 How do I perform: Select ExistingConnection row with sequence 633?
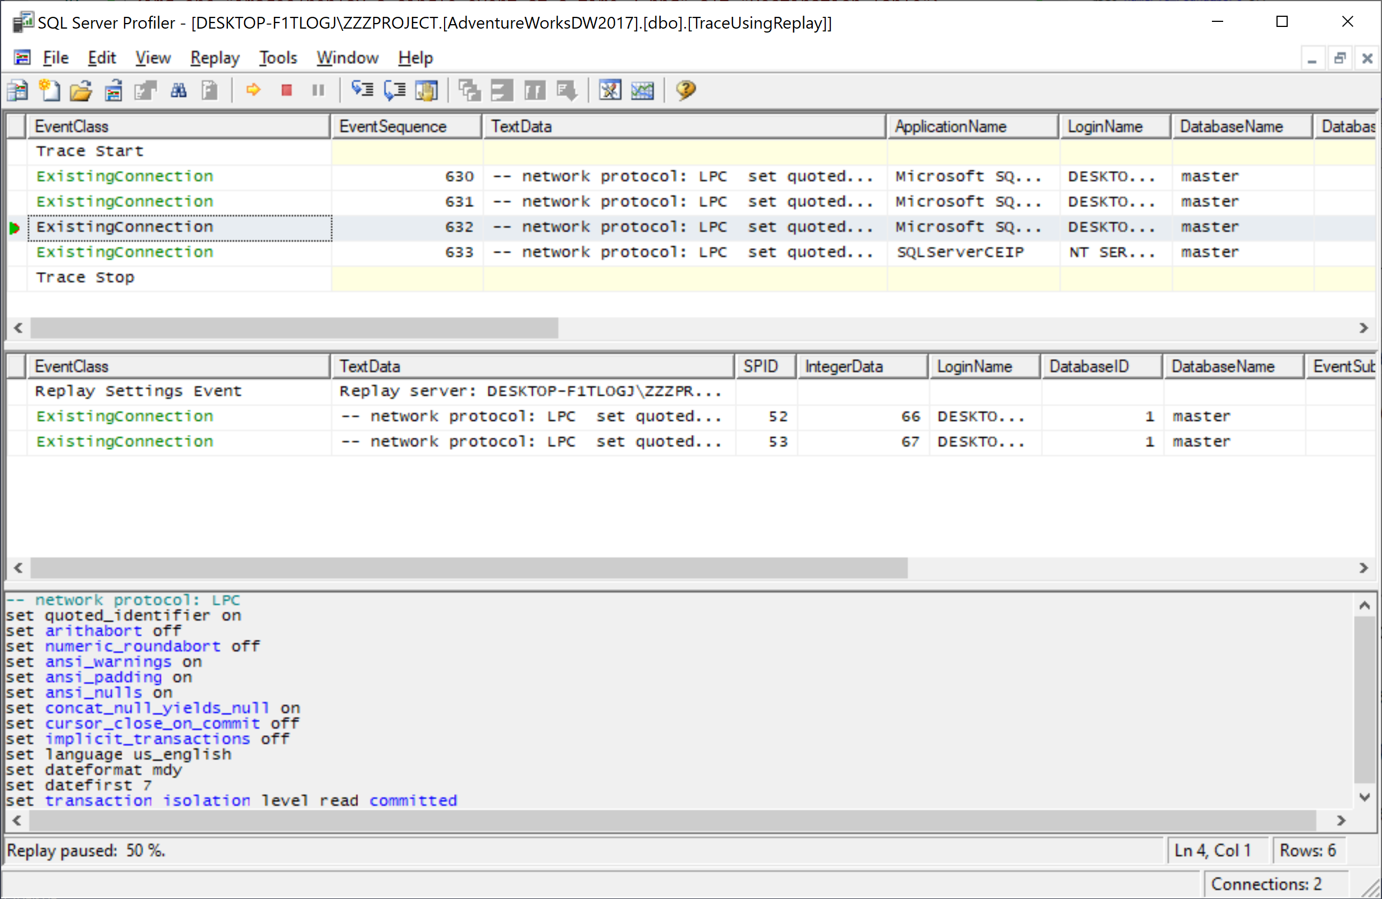click(125, 253)
